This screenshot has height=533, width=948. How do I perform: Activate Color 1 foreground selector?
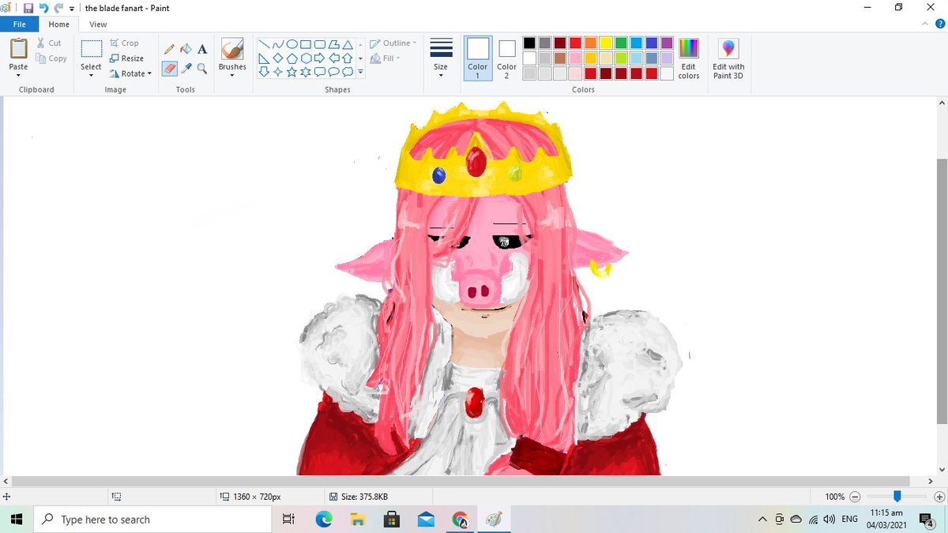tap(477, 58)
